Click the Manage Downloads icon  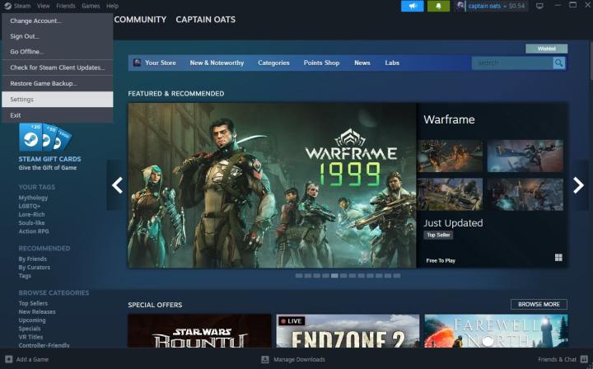pyautogui.click(x=265, y=359)
